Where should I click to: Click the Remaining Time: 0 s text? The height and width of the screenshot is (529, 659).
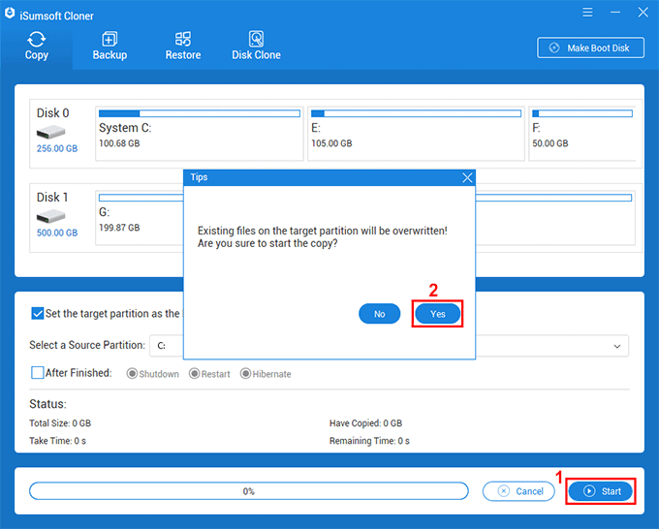pos(369,441)
